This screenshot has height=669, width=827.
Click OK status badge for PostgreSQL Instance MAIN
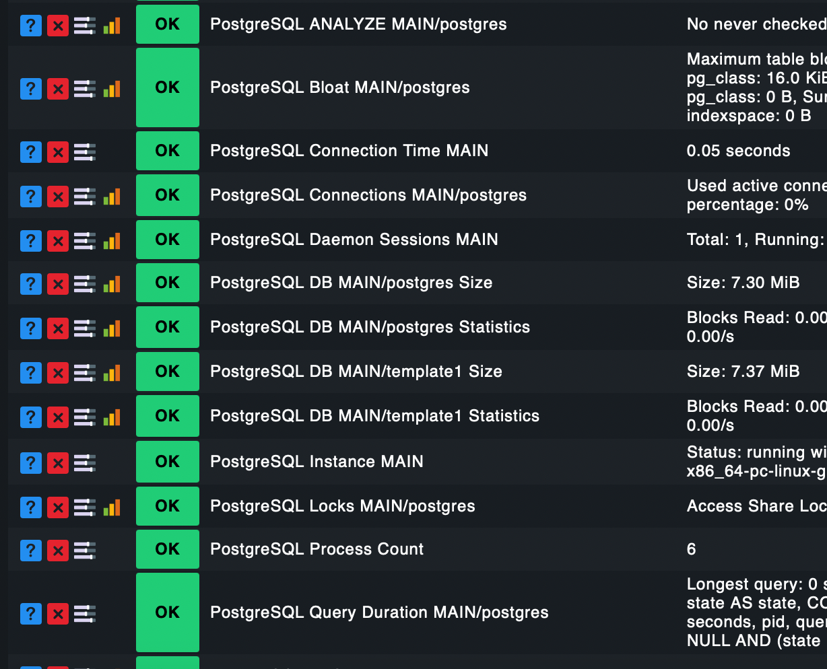tap(168, 462)
